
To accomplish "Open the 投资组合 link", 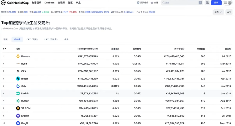I will click(x=142, y=3).
